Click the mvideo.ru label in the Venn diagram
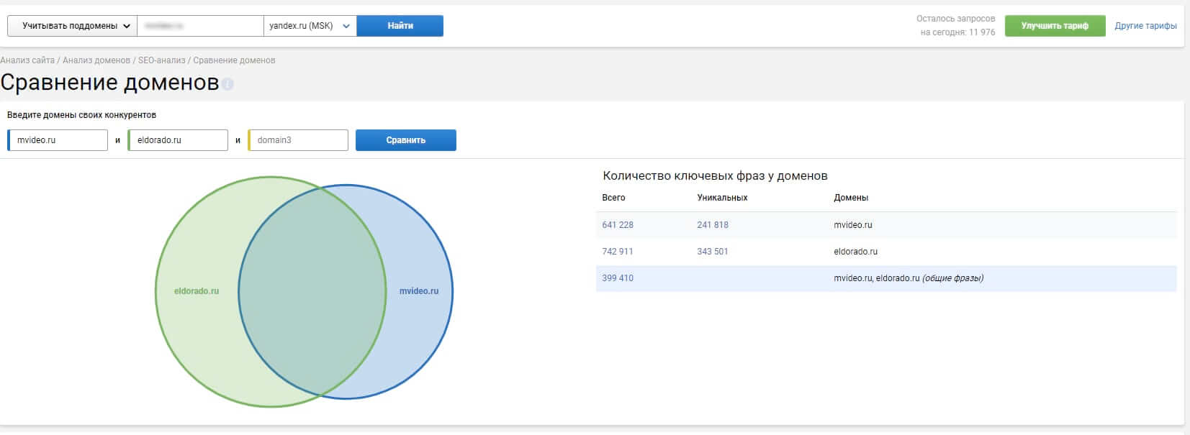This screenshot has width=1190, height=435. (x=419, y=291)
